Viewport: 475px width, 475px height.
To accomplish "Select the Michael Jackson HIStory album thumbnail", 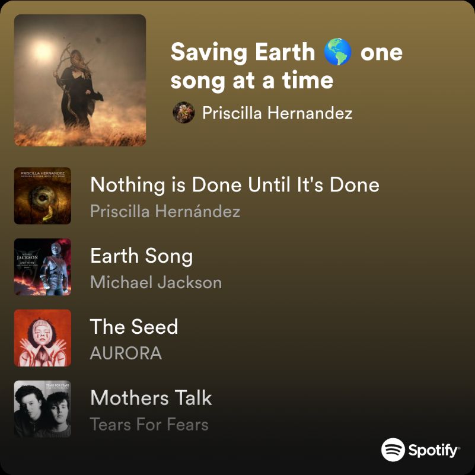I will 43,267.
